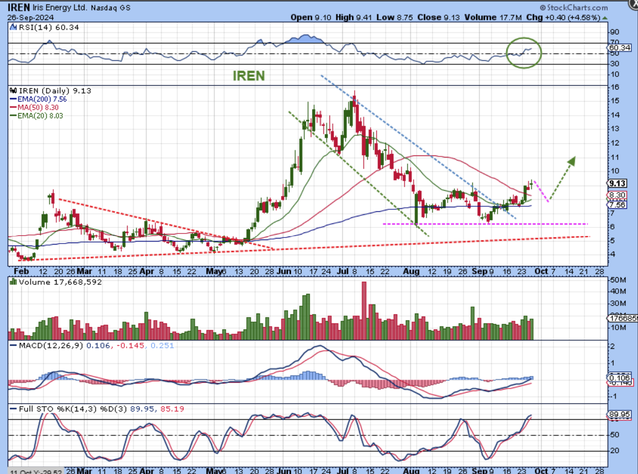Click the Jun label below the price panel
The width and height of the screenshot is (638, 474).
coord(284,271)
